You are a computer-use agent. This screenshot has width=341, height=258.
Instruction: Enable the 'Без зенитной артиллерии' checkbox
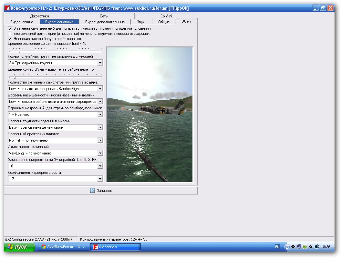tap(10, 34)
